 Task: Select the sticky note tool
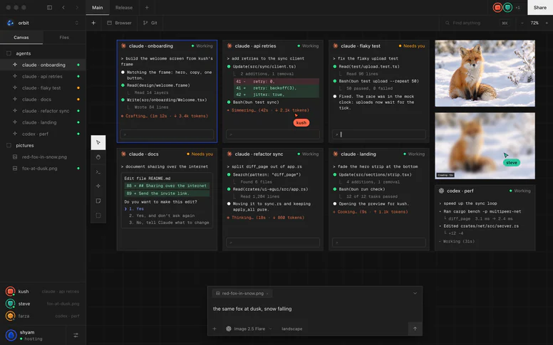pos(98,201)
